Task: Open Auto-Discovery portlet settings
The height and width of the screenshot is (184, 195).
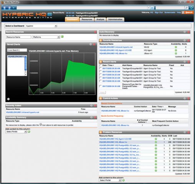Action: 185,32
